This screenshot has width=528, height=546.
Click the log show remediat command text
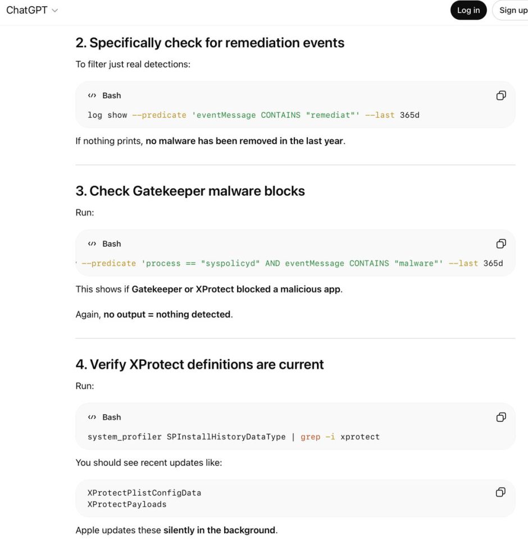[253, 115]
